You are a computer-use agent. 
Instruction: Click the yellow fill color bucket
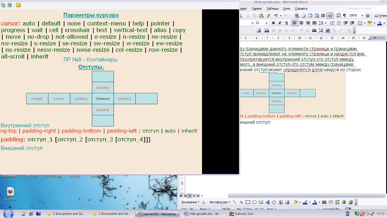pyautogui.click(x=295, y=202)
